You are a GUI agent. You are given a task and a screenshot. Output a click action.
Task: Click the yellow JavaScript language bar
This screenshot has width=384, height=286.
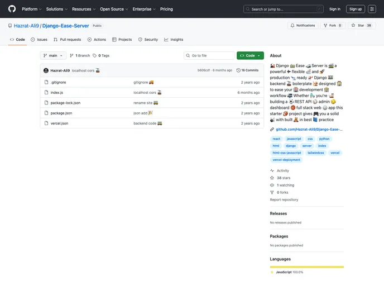pyautogui.click(x=307, y=267)
